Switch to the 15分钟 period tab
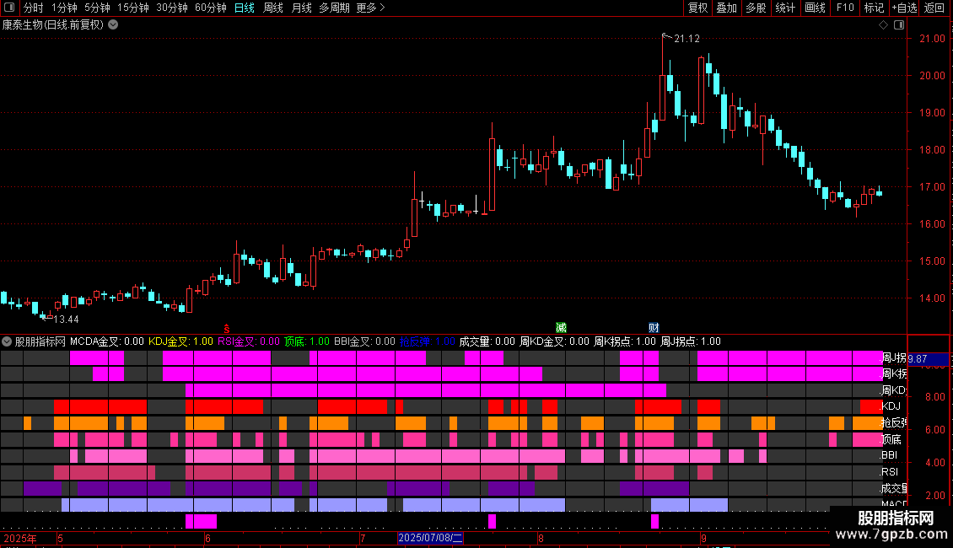This screenshot has width=953, height=548. click(x=133, y=8)
